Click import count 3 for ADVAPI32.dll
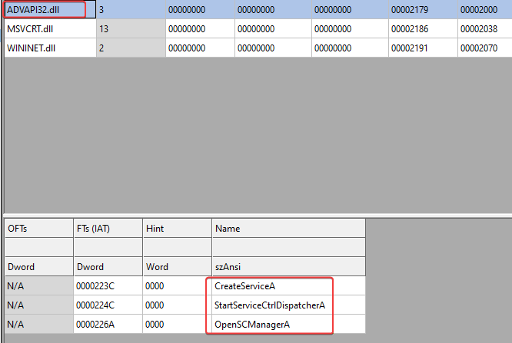 131,9
